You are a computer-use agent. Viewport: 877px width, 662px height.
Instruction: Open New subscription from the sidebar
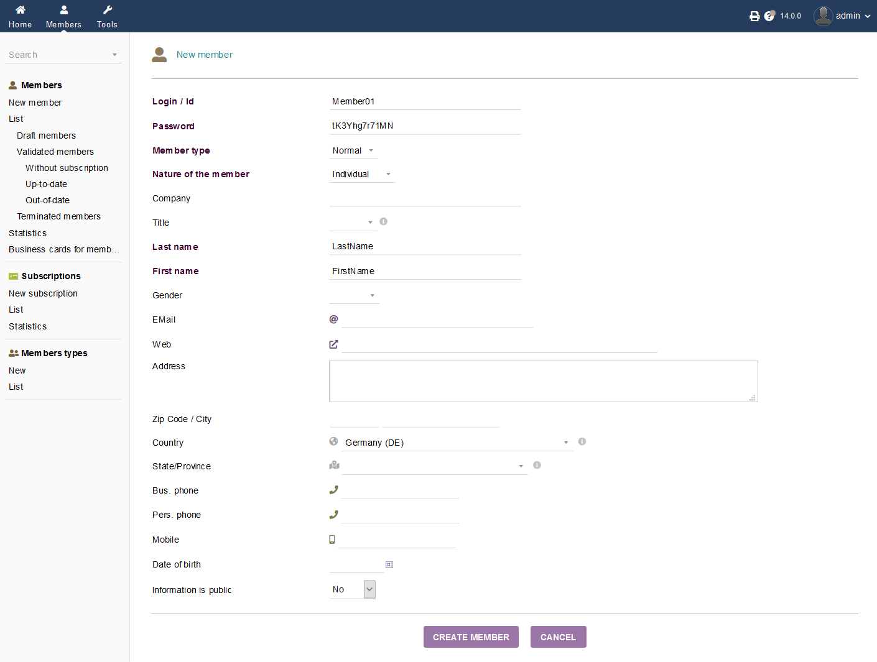click(43, 293)
